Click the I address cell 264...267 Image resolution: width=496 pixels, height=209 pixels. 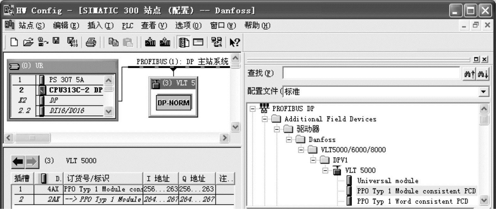pos(161,200)
